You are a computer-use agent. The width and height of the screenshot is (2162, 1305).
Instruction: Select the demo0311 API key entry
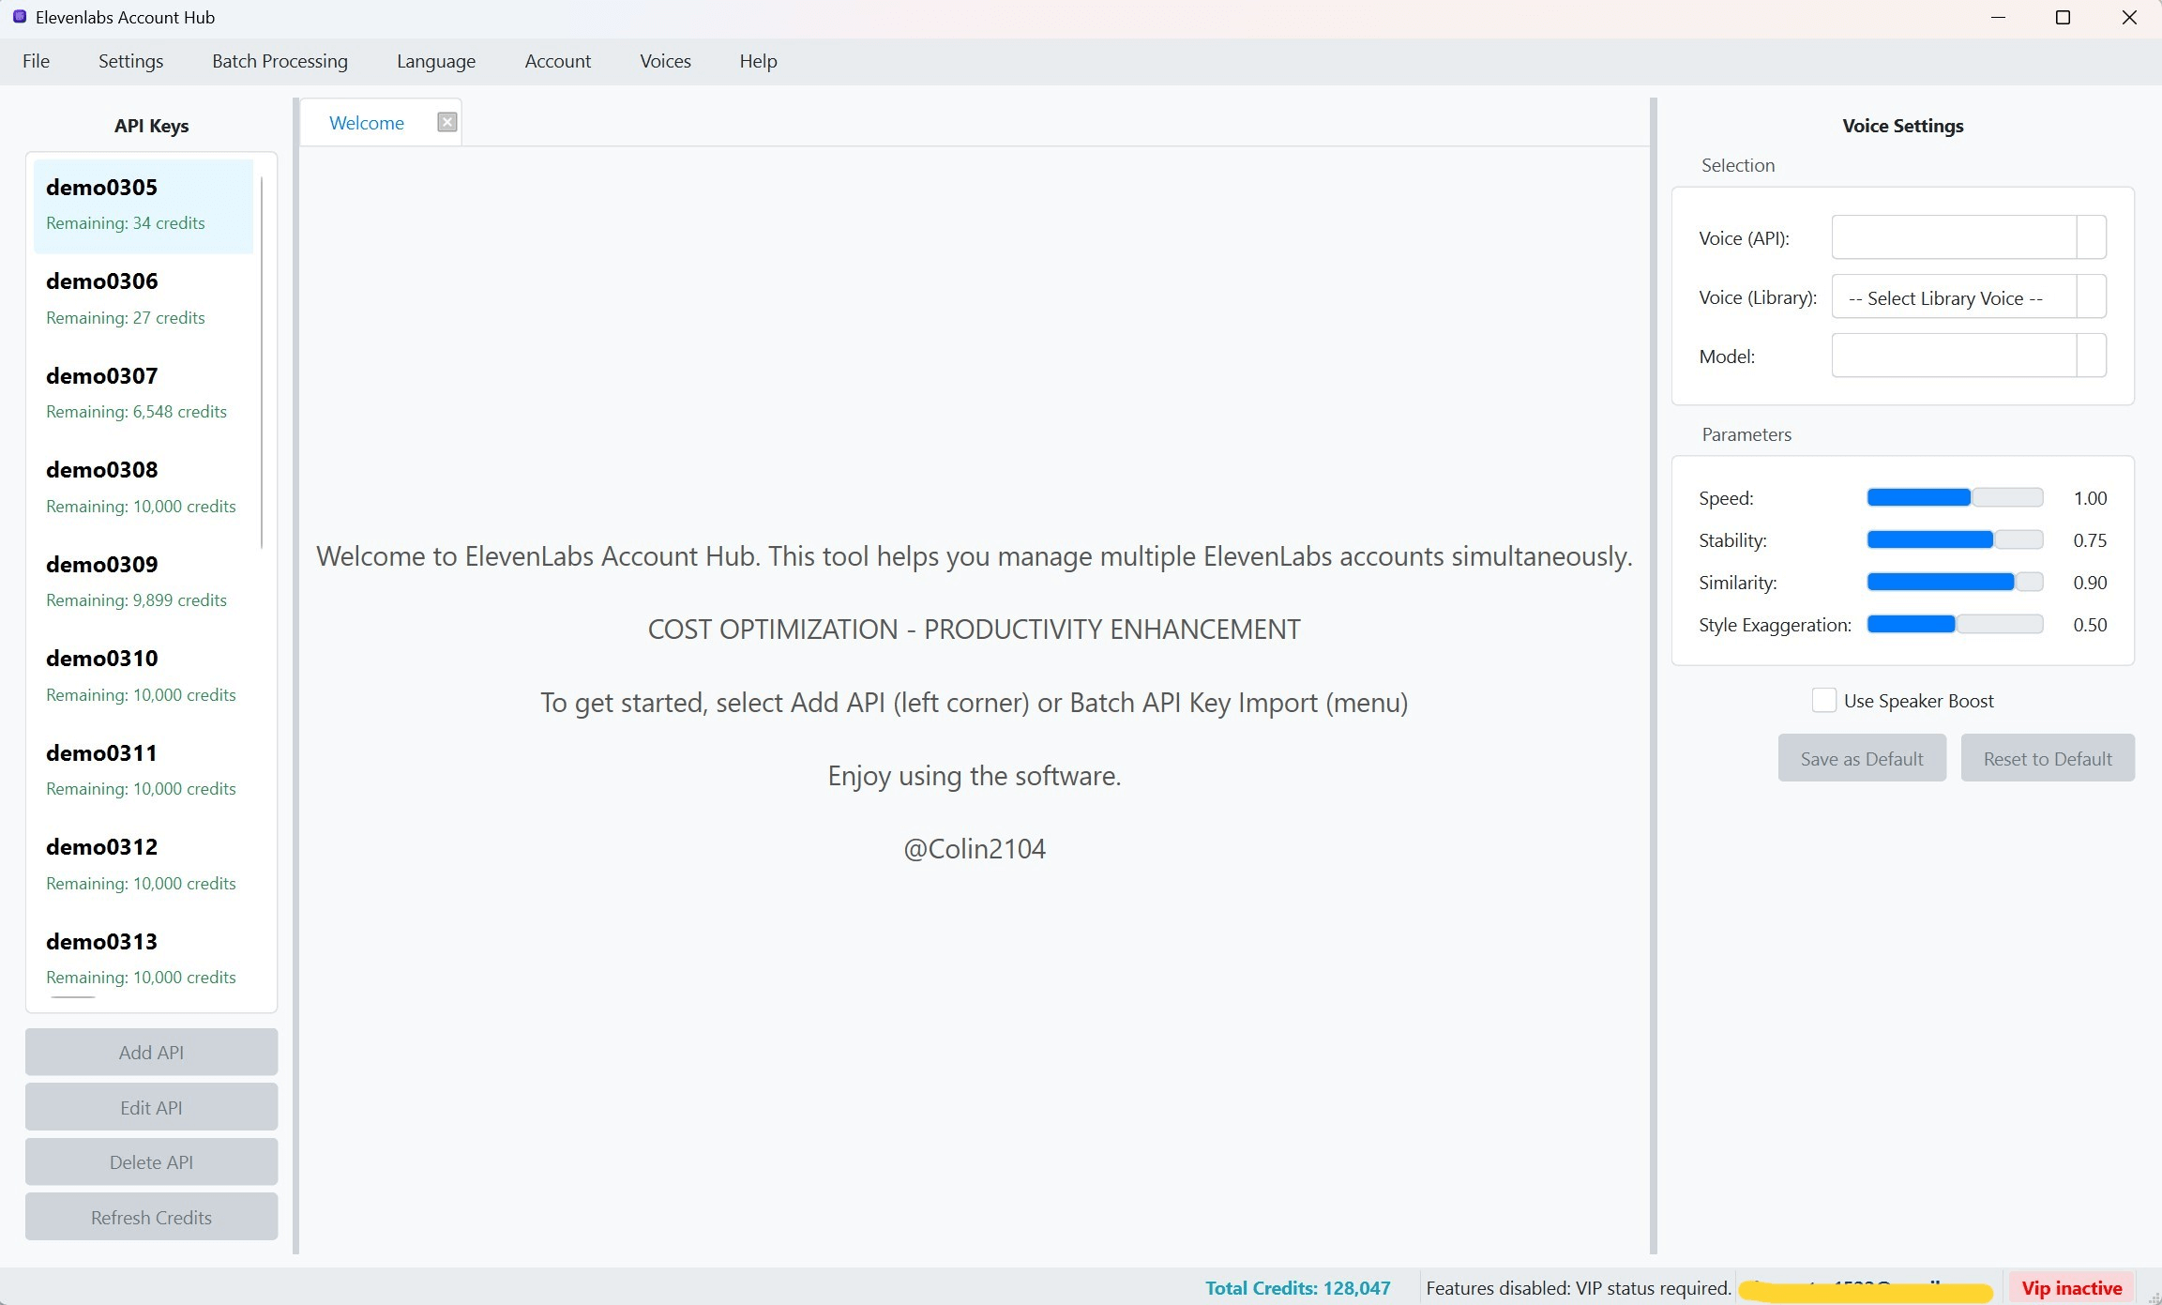point(144,771)
